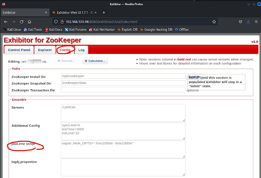The height and width of the screenshot is (178, 261).
Task: Click the browser Forward arrow
Action: [x=14, y=22]
